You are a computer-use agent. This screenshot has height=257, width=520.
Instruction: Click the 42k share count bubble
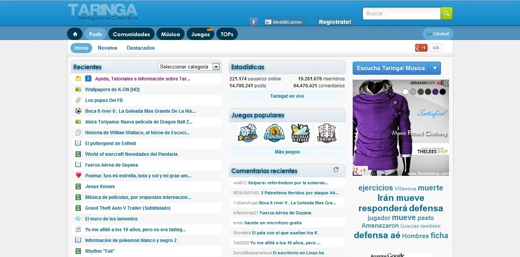coord(436,48)
